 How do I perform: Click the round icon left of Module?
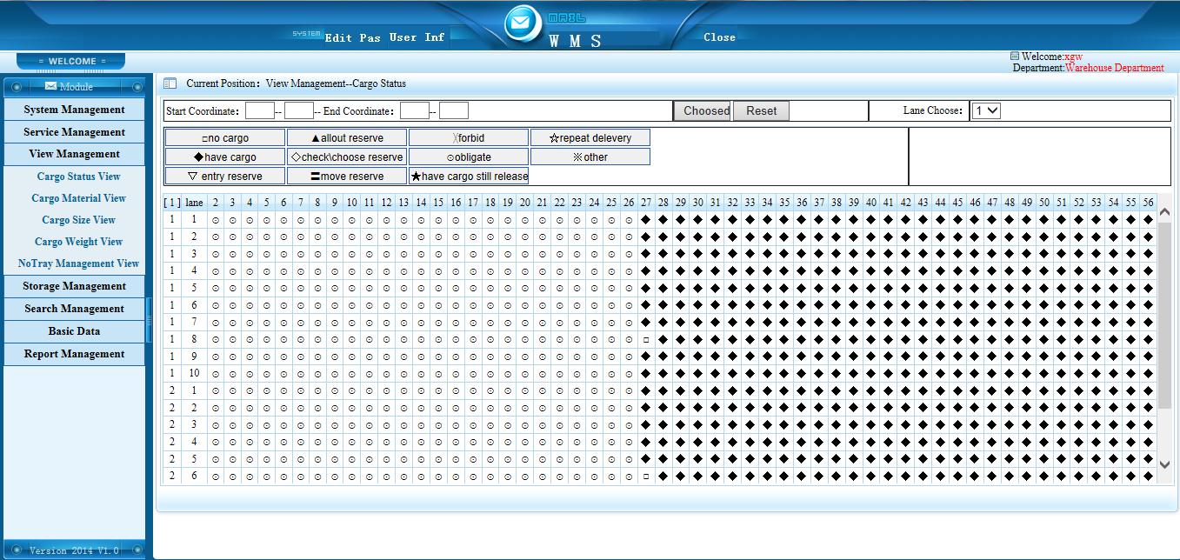pyautogui.click(x=16, y=87)
